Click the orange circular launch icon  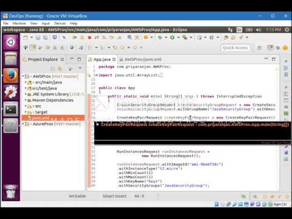point(146,37)
